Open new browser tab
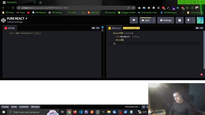 coord(40,3)
